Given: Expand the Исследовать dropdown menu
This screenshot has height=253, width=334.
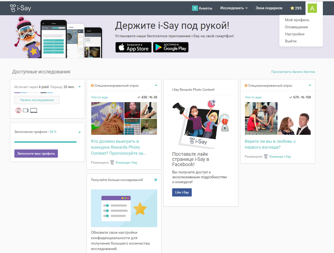Looking at the screenshot, I should (234, 8).
